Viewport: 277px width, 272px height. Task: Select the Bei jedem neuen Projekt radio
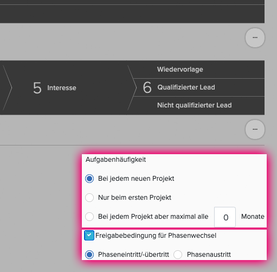coord(89,179)
